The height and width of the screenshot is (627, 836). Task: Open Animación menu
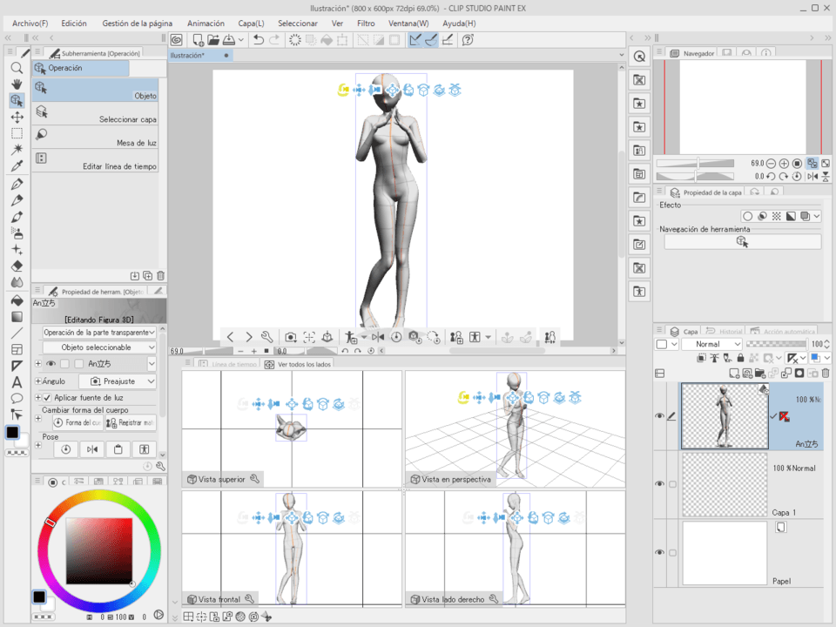pyautogui.click(x=206, y=24)
